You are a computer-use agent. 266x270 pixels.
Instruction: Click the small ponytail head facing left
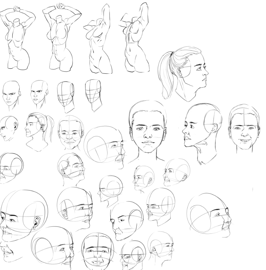(x=39, y=132)
